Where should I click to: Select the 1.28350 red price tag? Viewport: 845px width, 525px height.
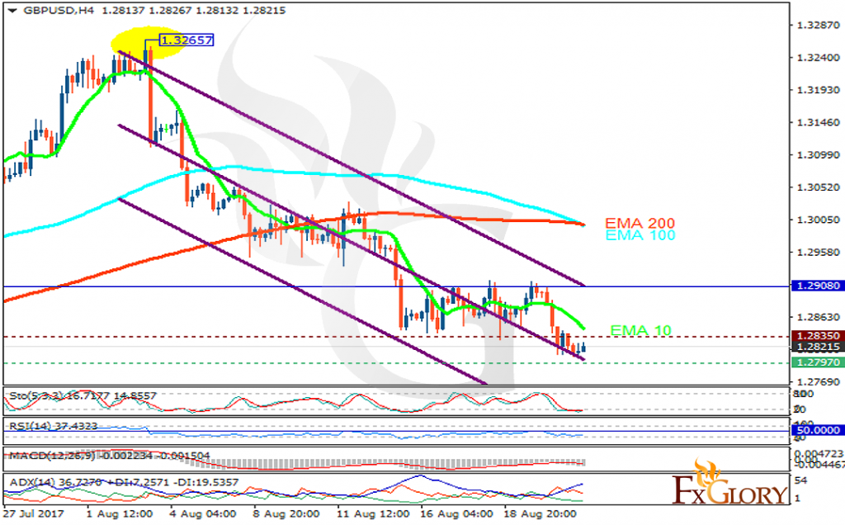[818, 336]
